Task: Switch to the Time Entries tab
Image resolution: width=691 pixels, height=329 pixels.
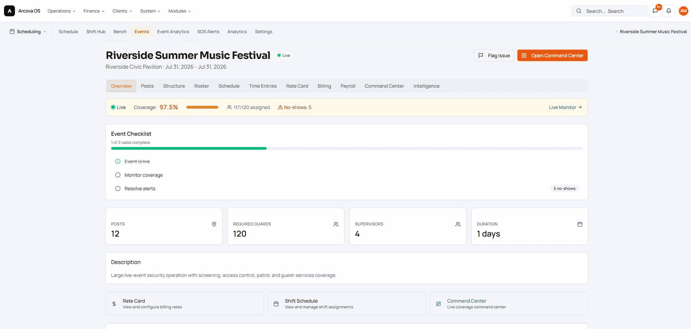Action: click(x=263, y=86)
